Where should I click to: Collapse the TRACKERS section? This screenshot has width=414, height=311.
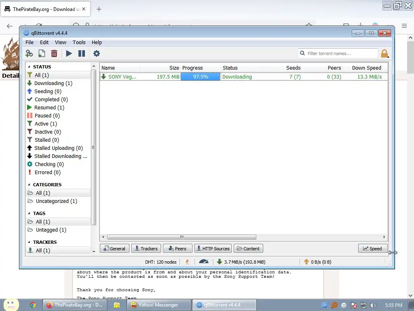29,242
